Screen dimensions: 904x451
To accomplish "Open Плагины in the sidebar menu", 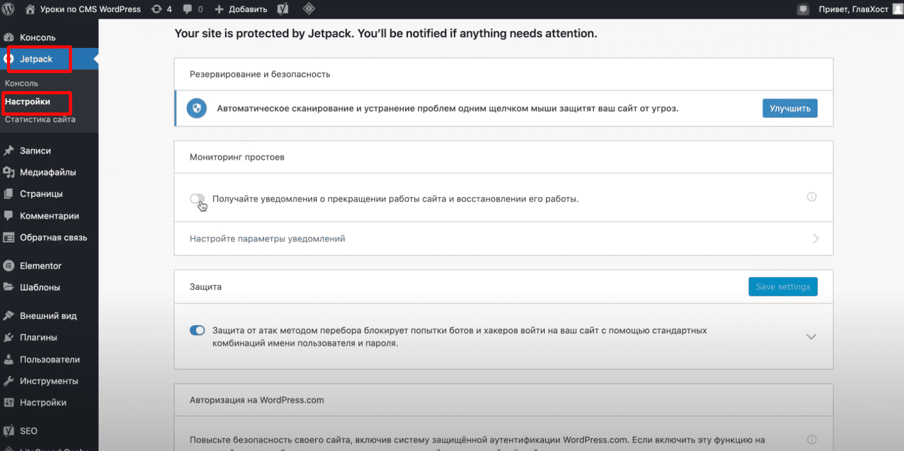I will (38, 337).
